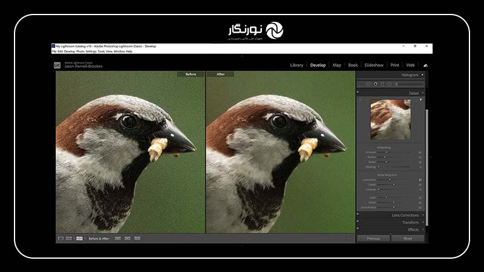Switch to the Web module
Image resolution: width=484 pixels, height=272 pixels.
[x=410, y=65]
